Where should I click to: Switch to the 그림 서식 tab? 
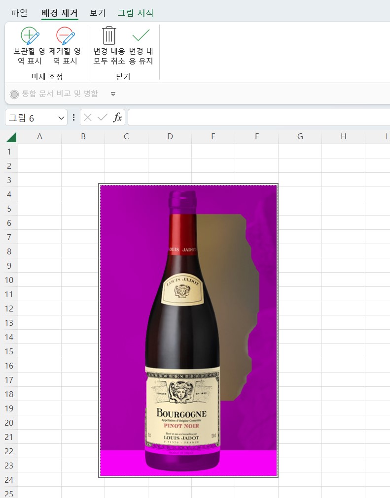coord(136,13)
